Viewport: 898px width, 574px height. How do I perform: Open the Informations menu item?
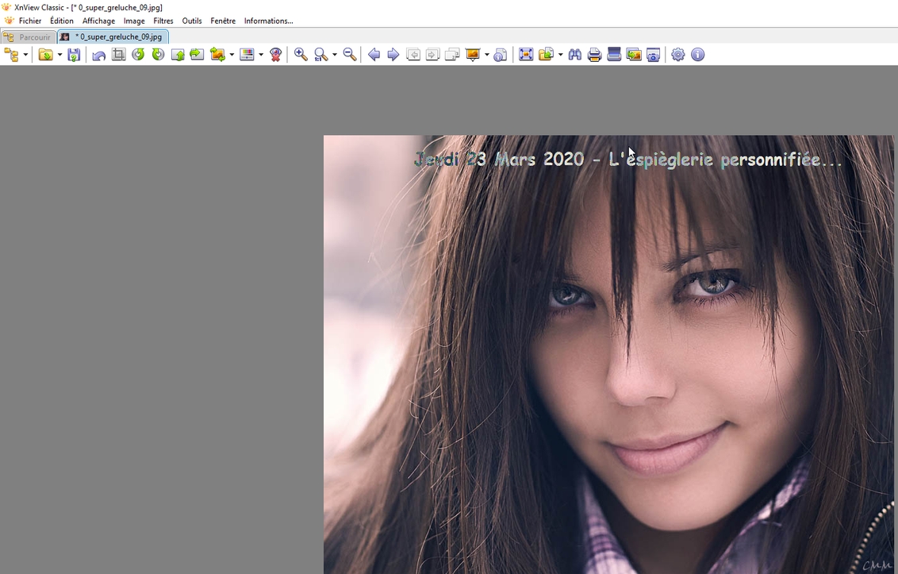click(x=268, y=21)
